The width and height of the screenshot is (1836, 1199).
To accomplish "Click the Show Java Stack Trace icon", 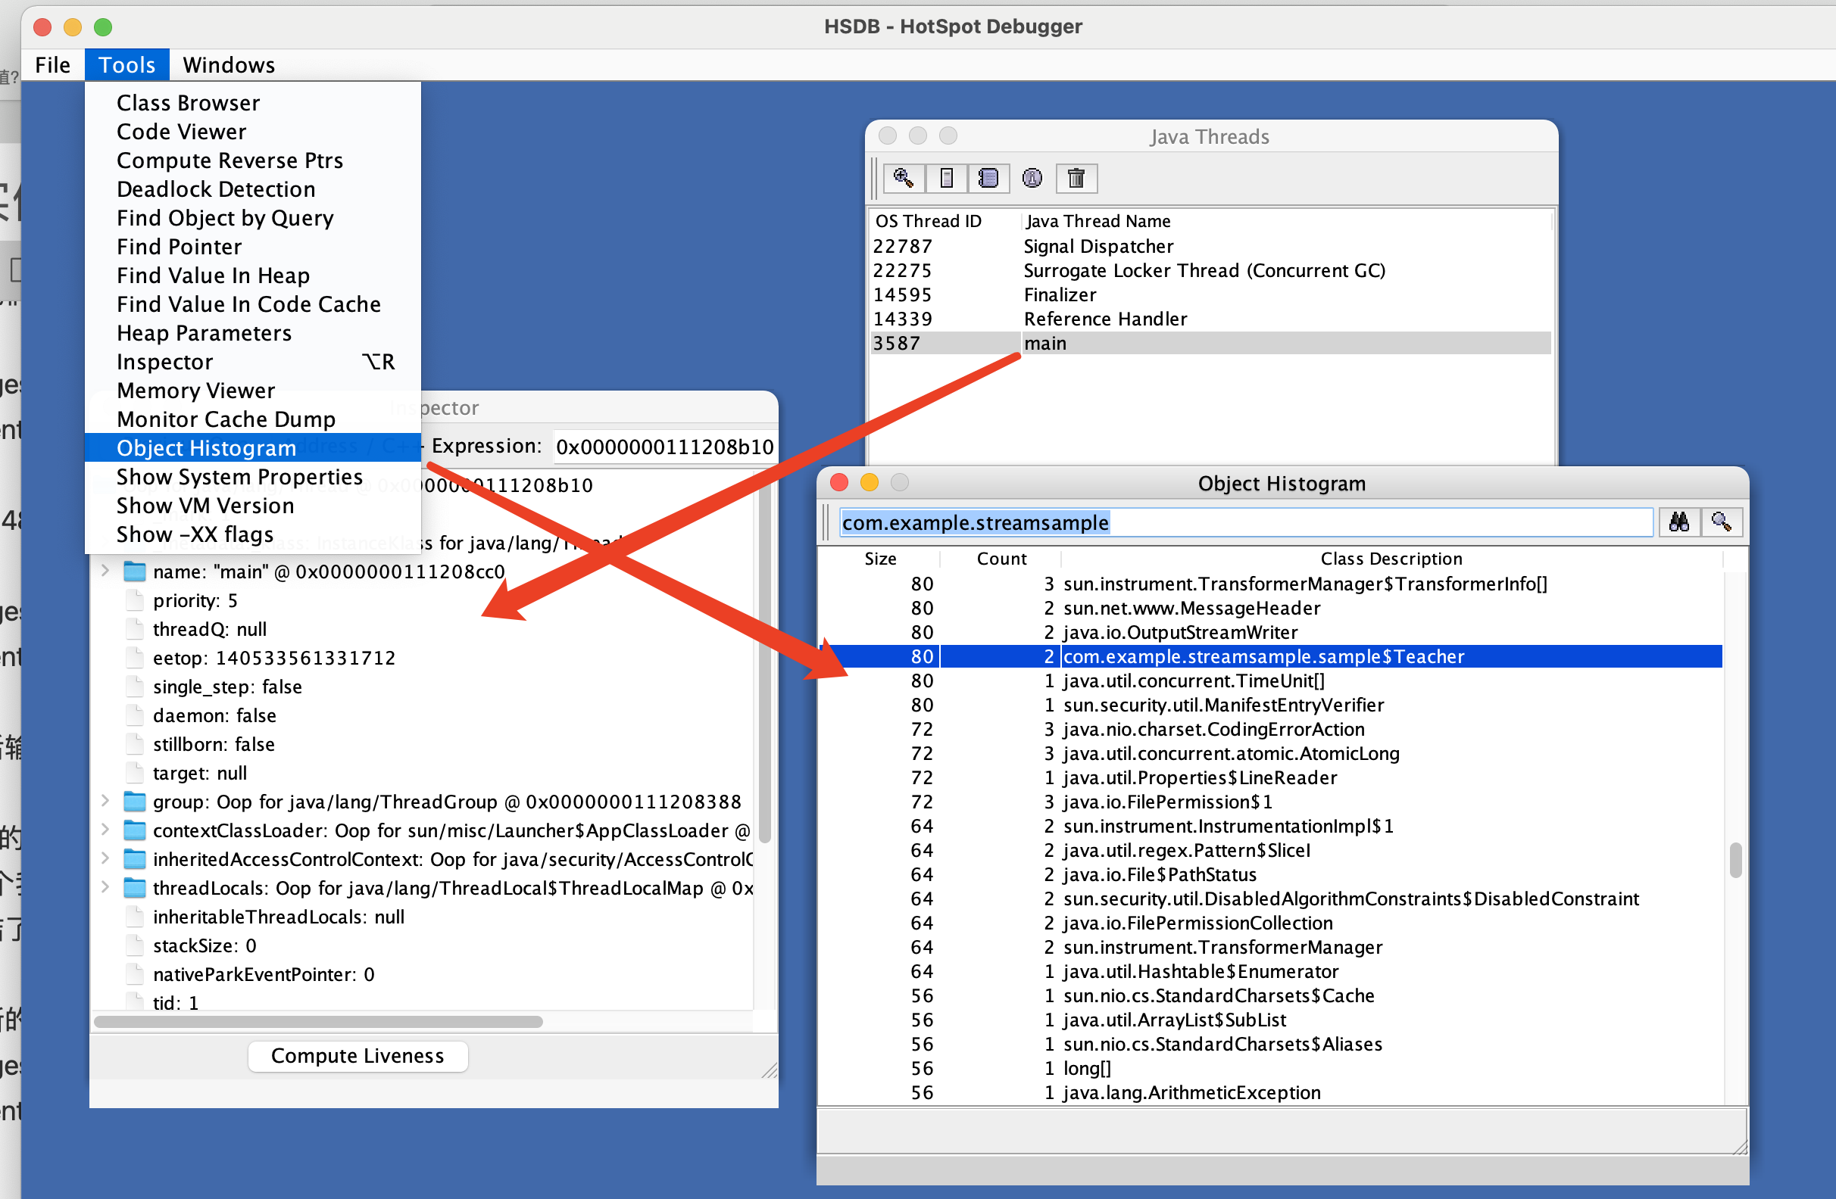I will (988, 179).
